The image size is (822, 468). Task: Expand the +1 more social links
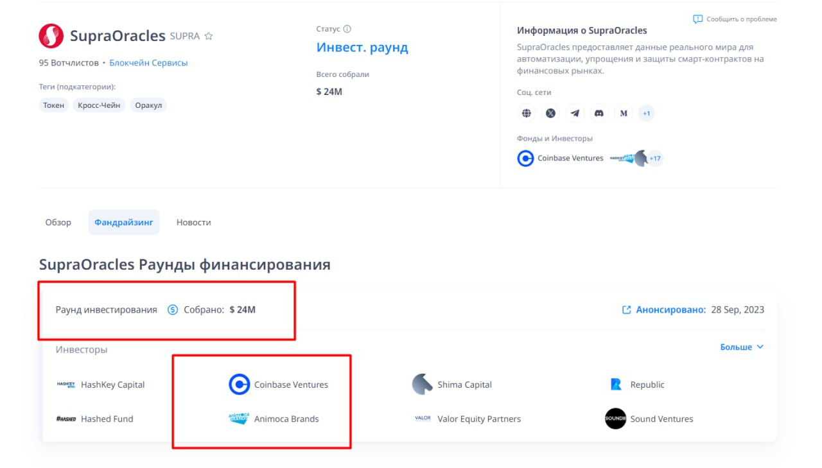coord(647,114)
